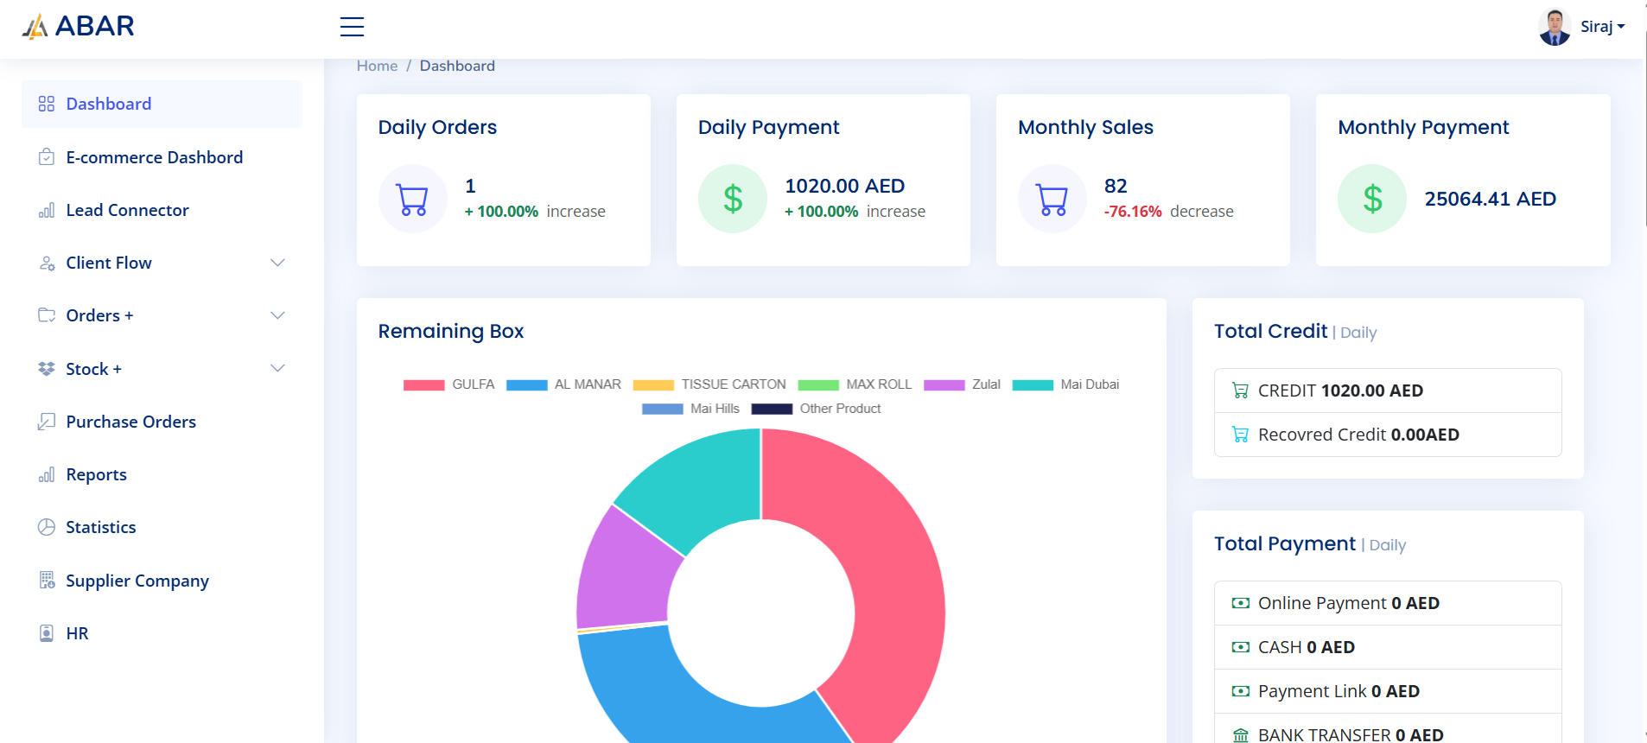Click the Online Payment cash icon
Screen dimensions: 1647x743
[x=1240, y=603]
